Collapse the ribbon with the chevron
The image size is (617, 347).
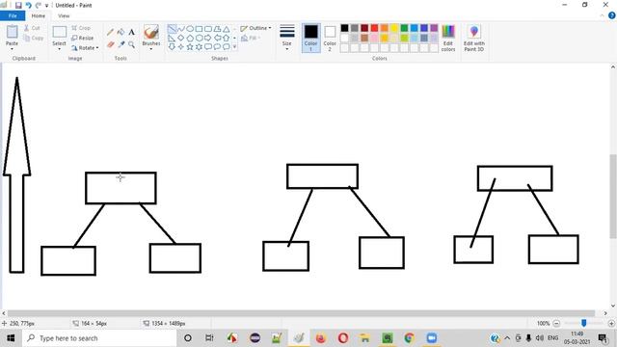[602, 15]
